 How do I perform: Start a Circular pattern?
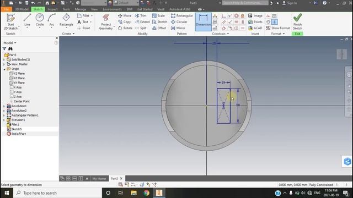pos(179,22)
